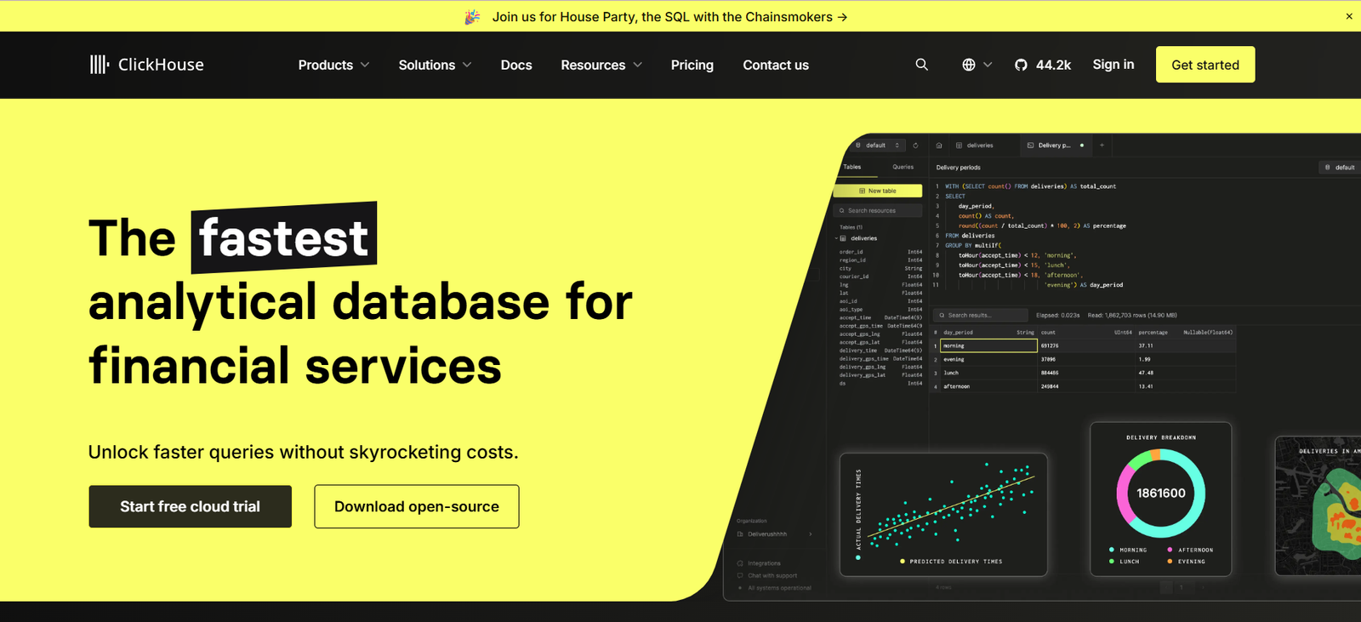Expand the Resources dropdown menu

pos(601,65)
